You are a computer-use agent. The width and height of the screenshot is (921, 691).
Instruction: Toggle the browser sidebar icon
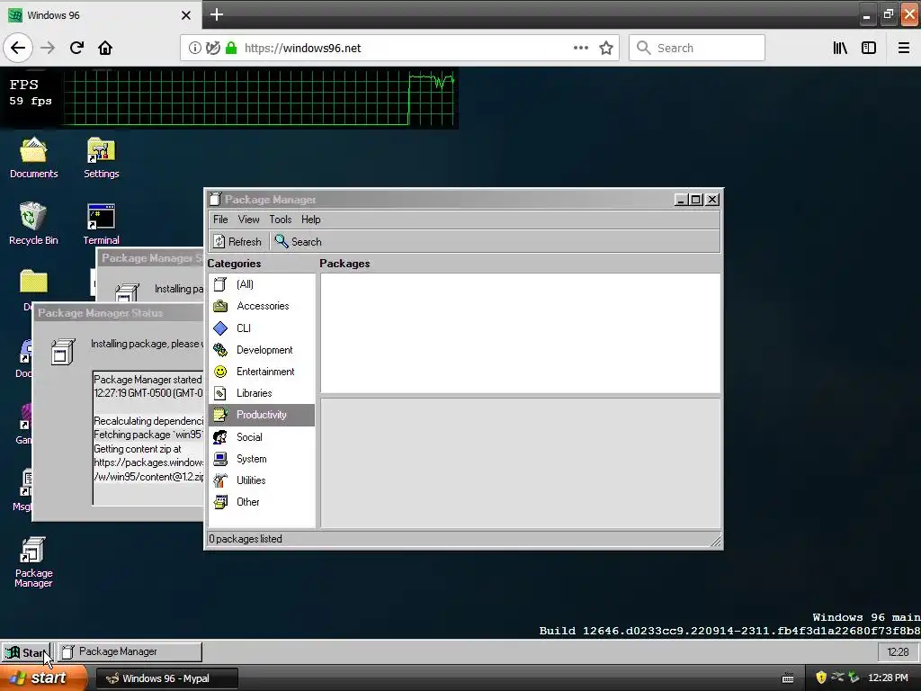click(869, 49)
